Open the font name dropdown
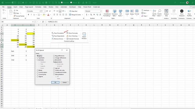 40,11
